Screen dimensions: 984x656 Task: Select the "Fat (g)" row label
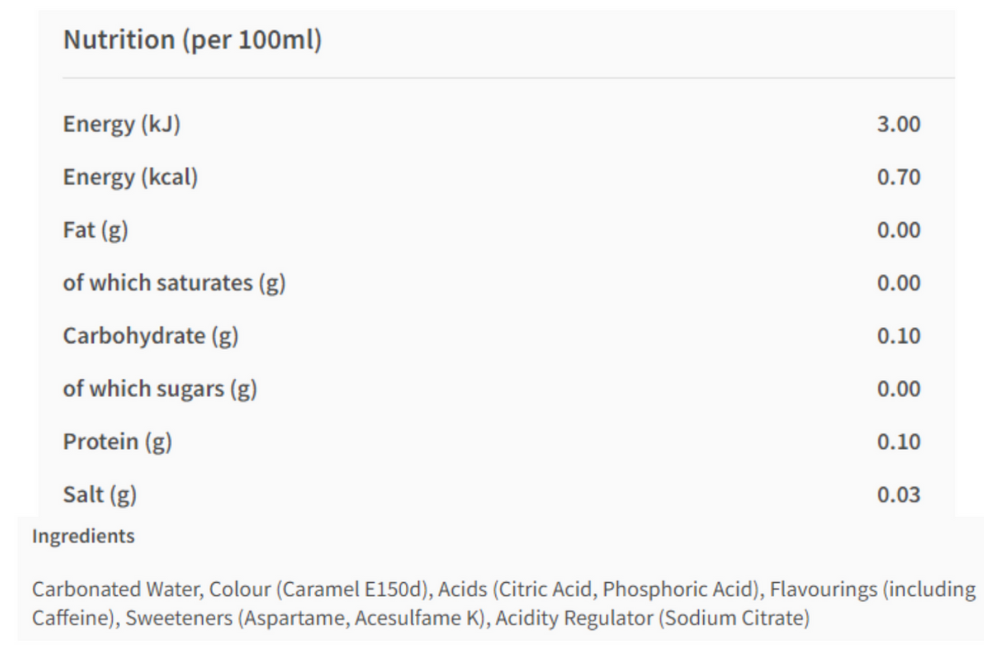tap(95, 231)
